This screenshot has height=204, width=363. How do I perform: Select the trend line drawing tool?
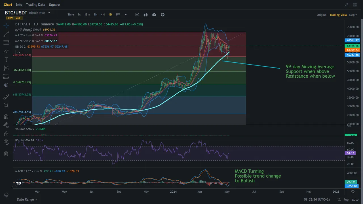coord(6,34)
